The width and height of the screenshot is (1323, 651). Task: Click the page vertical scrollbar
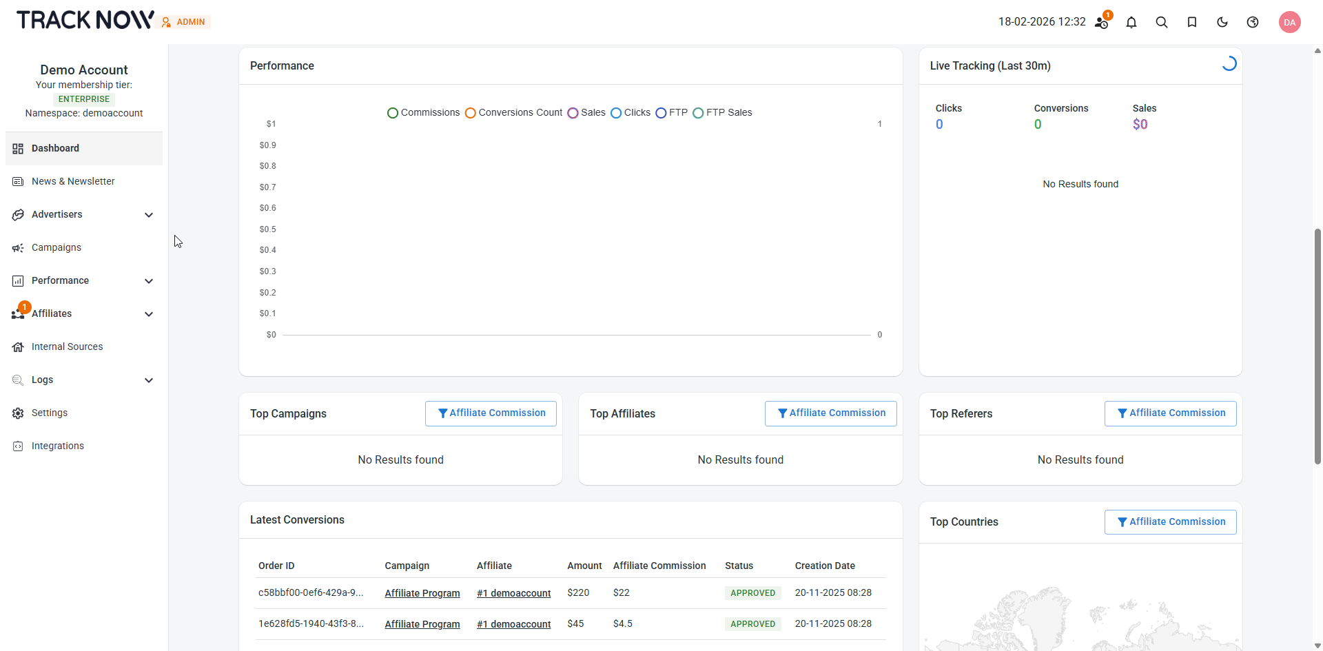[x=1317, y=344]
